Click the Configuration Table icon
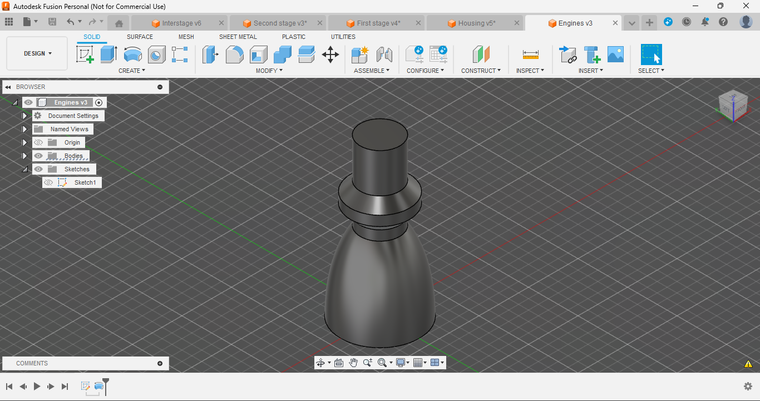Screen dimensions: 760x401 click(438, 55)
